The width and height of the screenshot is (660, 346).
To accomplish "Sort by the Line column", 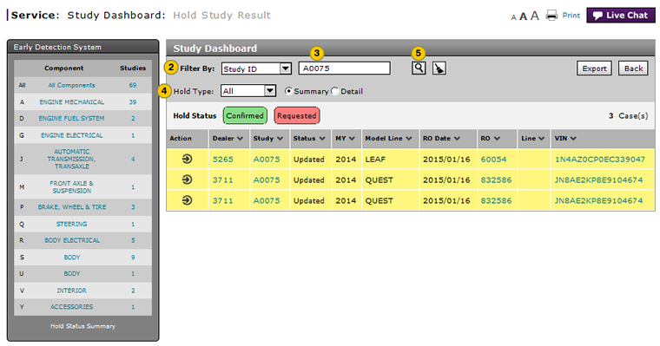I will click(x=532, y=139).
